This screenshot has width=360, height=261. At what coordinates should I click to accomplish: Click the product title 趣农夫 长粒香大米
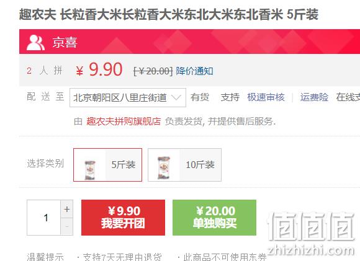tap(169, 14)
